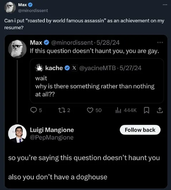
Task: Click kache's small avatar image
Action: (x=39, y=68)
